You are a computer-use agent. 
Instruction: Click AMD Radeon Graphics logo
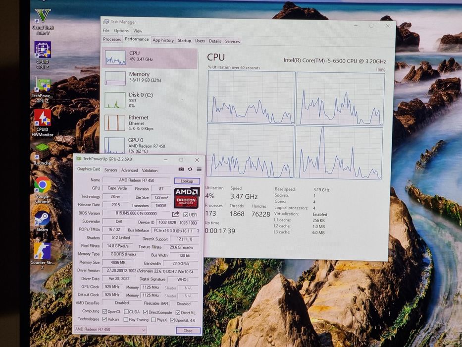187,198
